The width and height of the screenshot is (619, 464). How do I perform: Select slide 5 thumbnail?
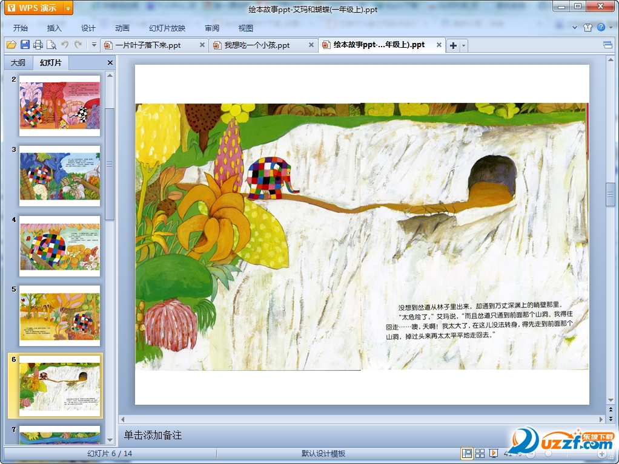coord(59,316)
